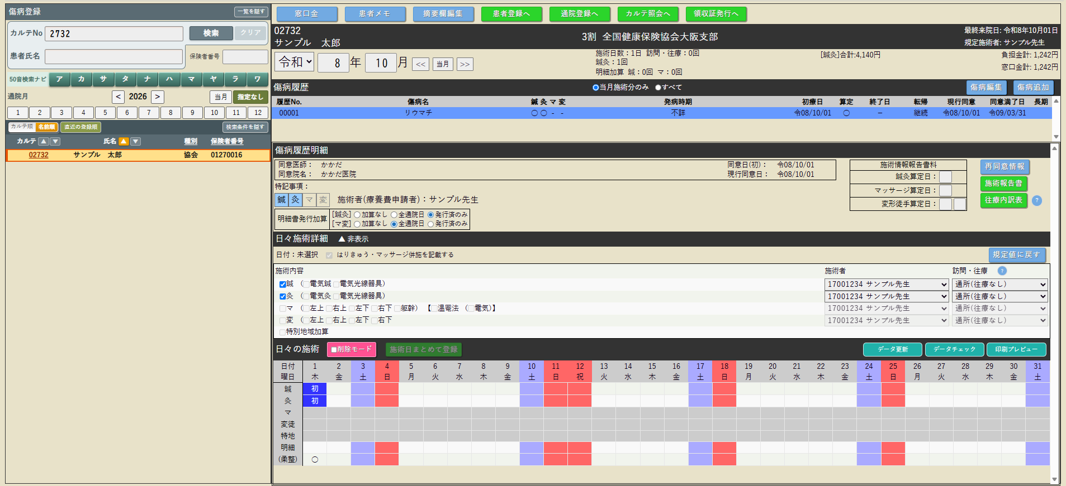Open the 令和 era dropdown

294,62
